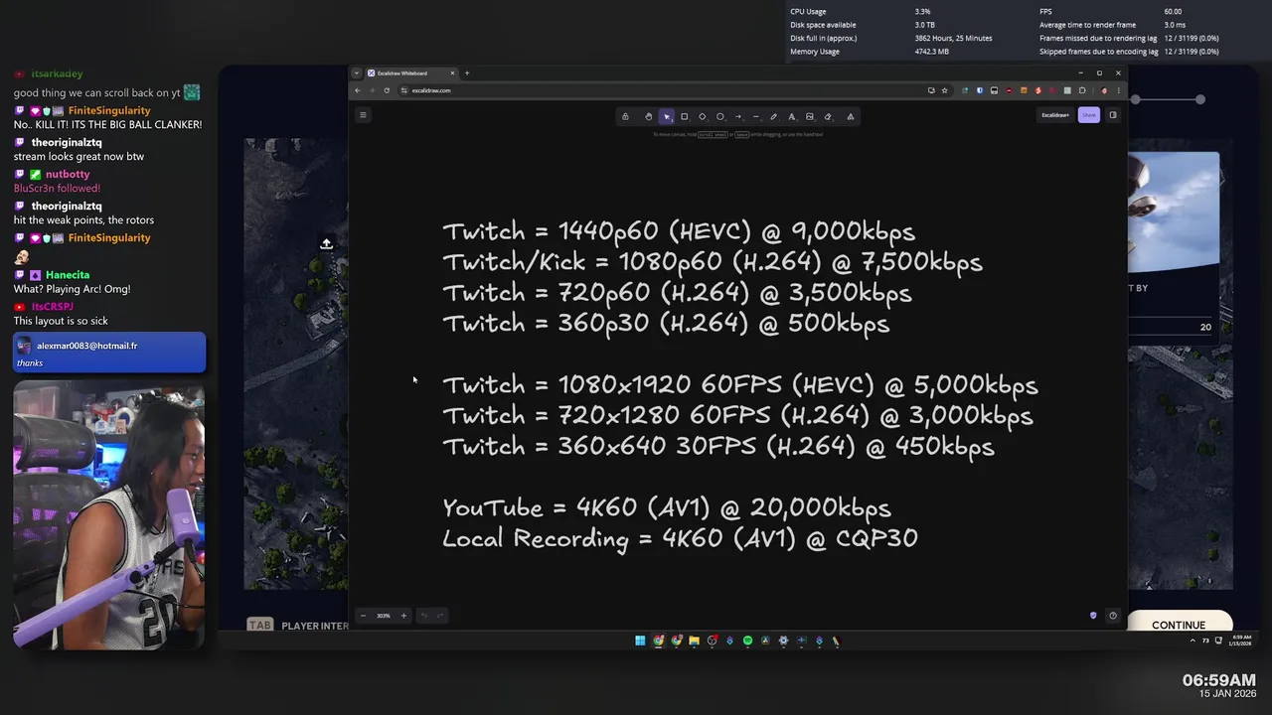Click the upload icon on the game map
The image size is (1272, 715).
click(326, 243)
